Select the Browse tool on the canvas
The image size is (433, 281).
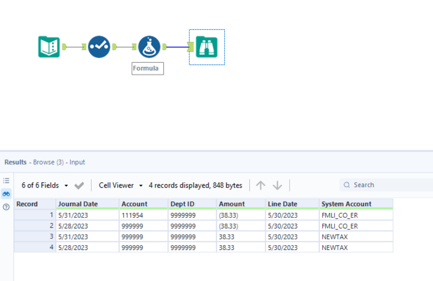[x=206, y=46]
